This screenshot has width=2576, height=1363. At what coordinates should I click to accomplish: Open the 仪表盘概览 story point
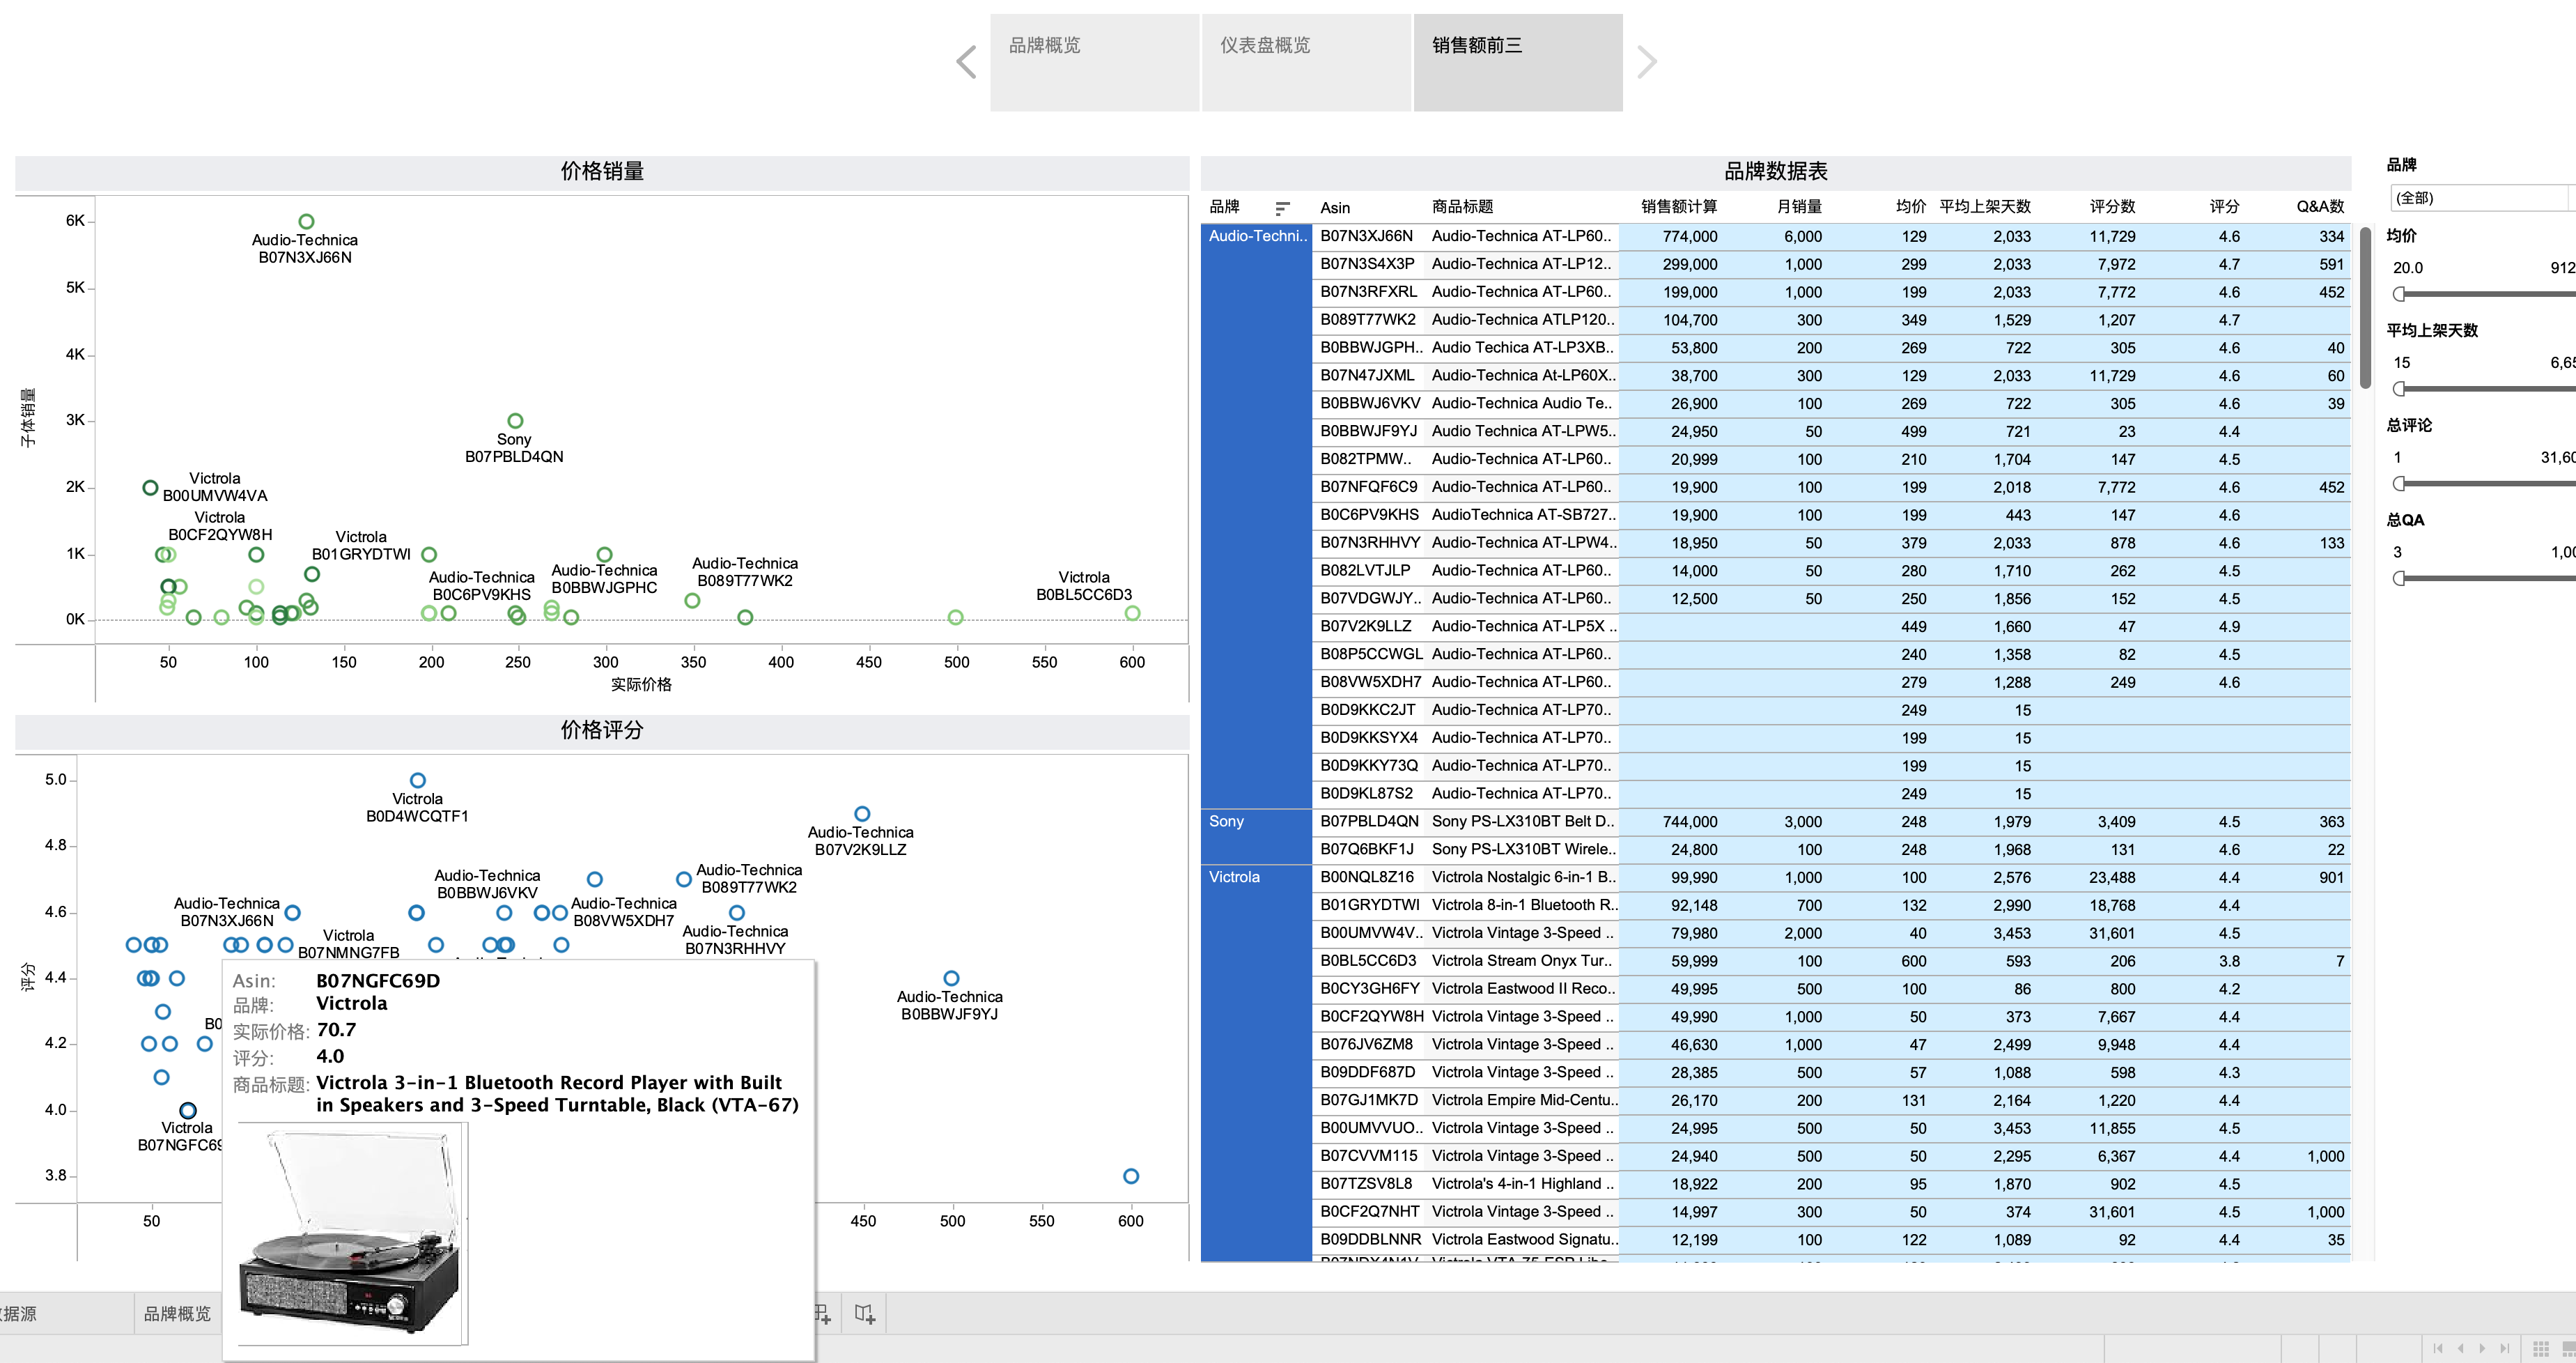1306,62
